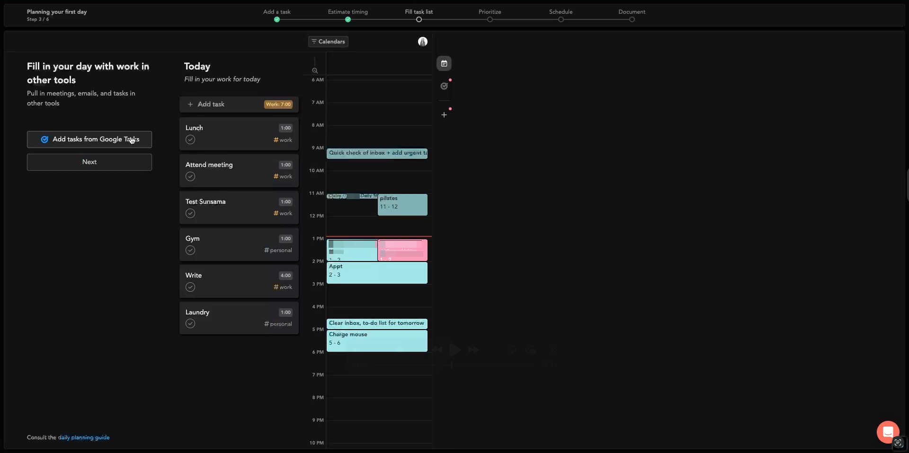Image resolution: width=909 pixels, height=453 pixels.
Task: Open the Laundry task card title
Action: coord(197,312)
